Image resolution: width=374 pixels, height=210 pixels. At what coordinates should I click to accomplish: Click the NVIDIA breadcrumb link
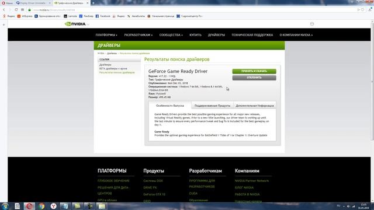tap(101, 53)
